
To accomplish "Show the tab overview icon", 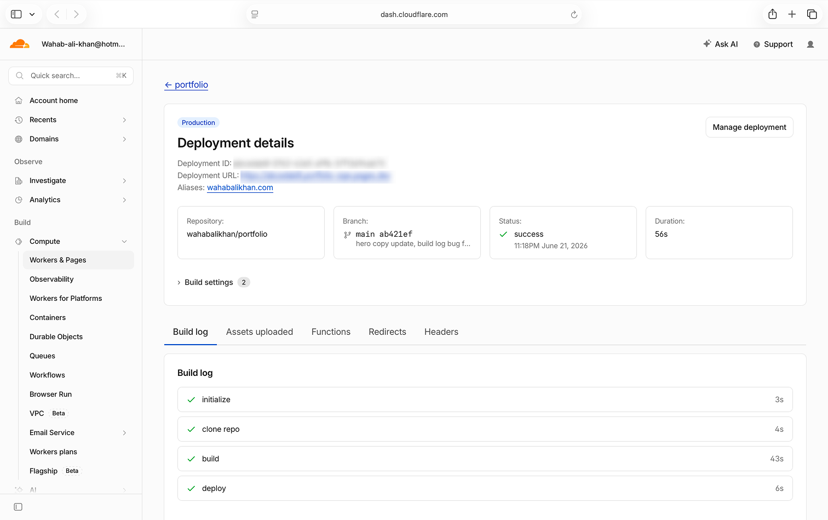I will [x=812, y=14].
